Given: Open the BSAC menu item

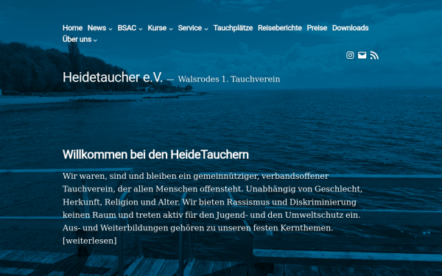Looking at the screenshot, I should point(127,28).
